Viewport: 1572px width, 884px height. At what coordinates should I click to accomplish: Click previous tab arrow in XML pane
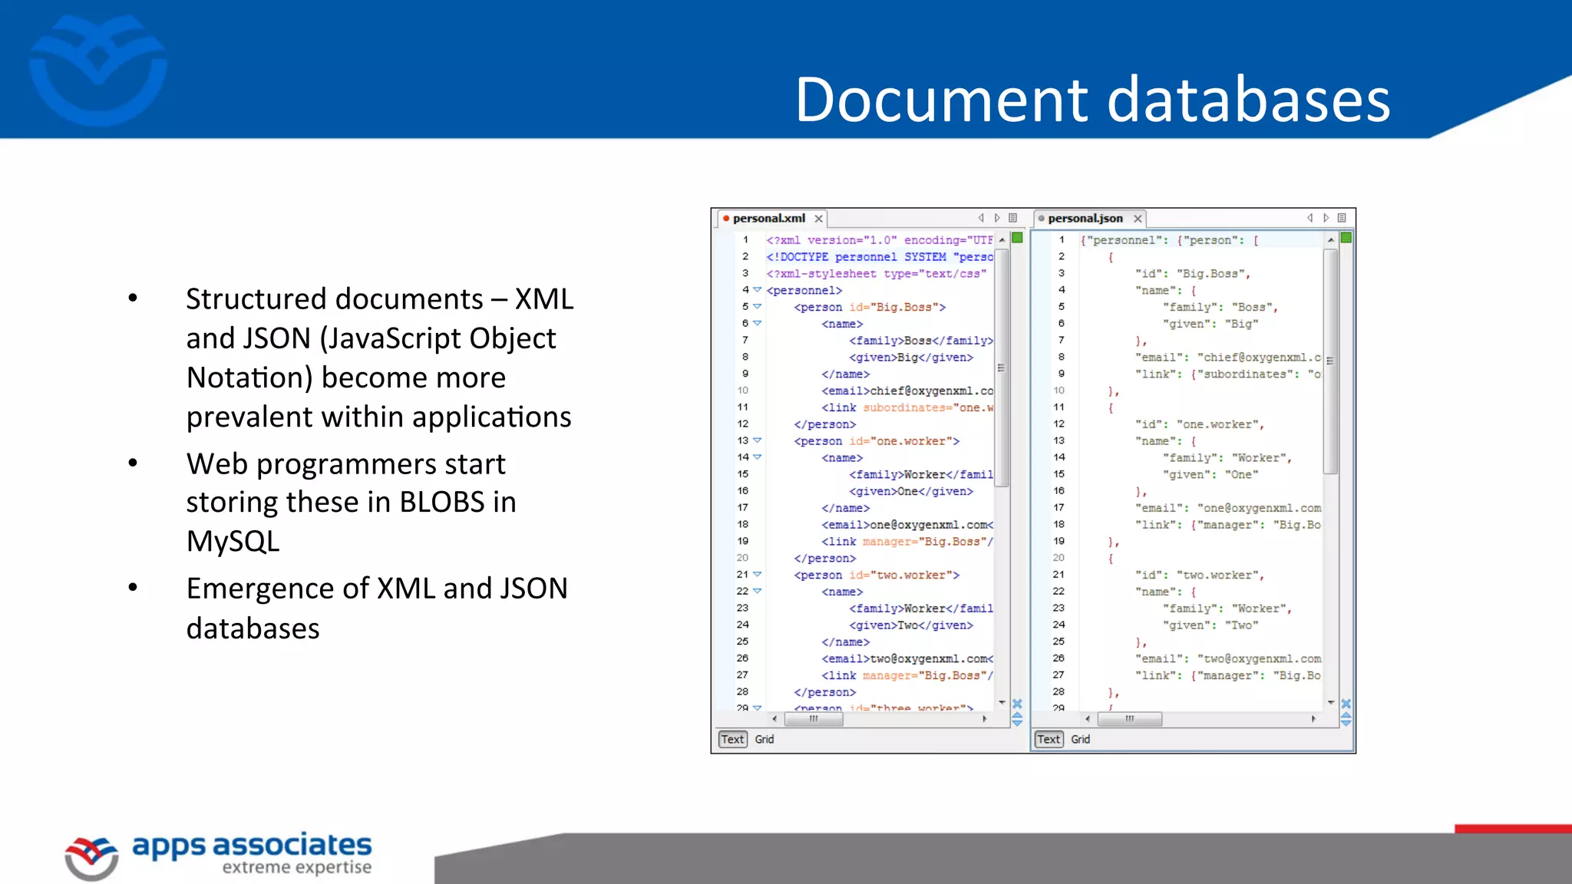(981, 218)
